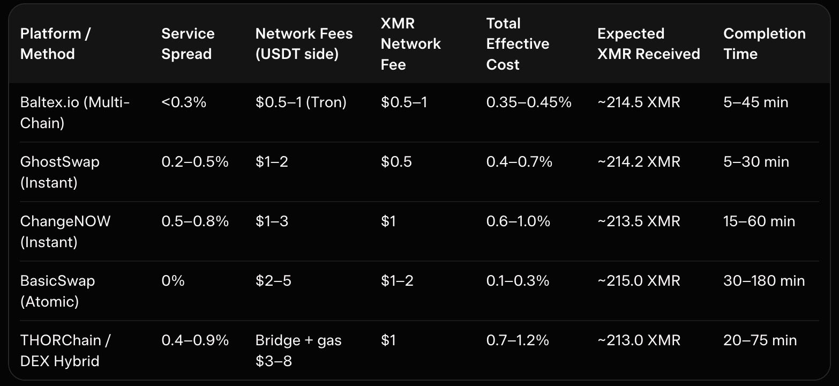
Task: Select the ChangeNOW (Instant) platform cell
Action: click(65, 232)
